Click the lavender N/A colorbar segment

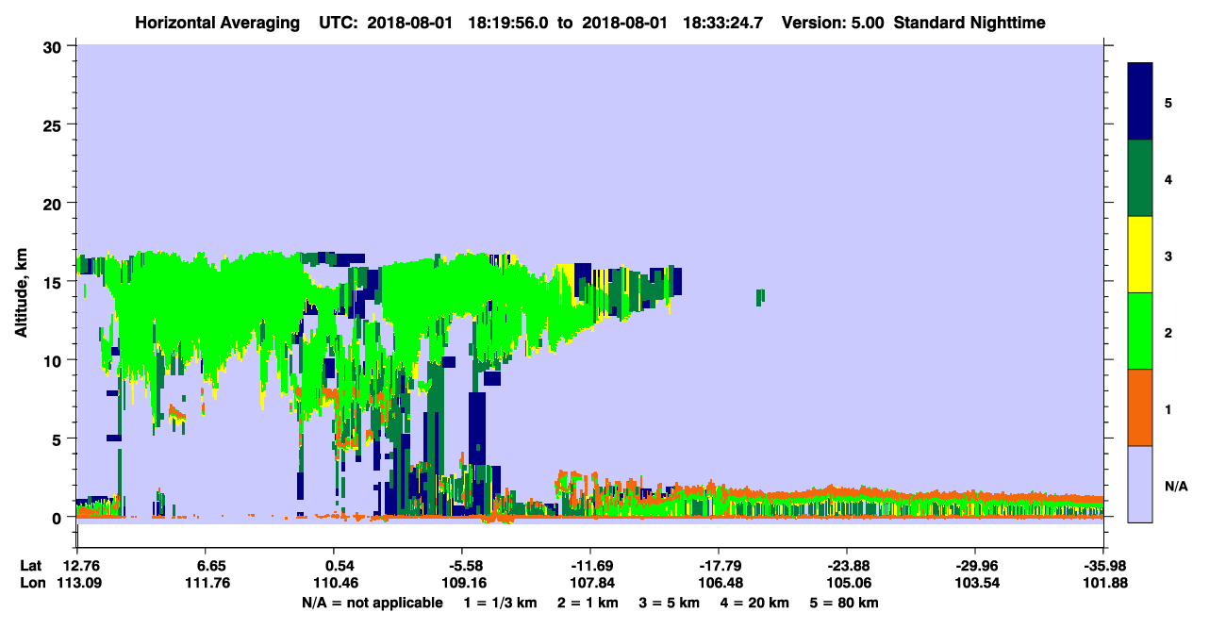coord(1140,484)
